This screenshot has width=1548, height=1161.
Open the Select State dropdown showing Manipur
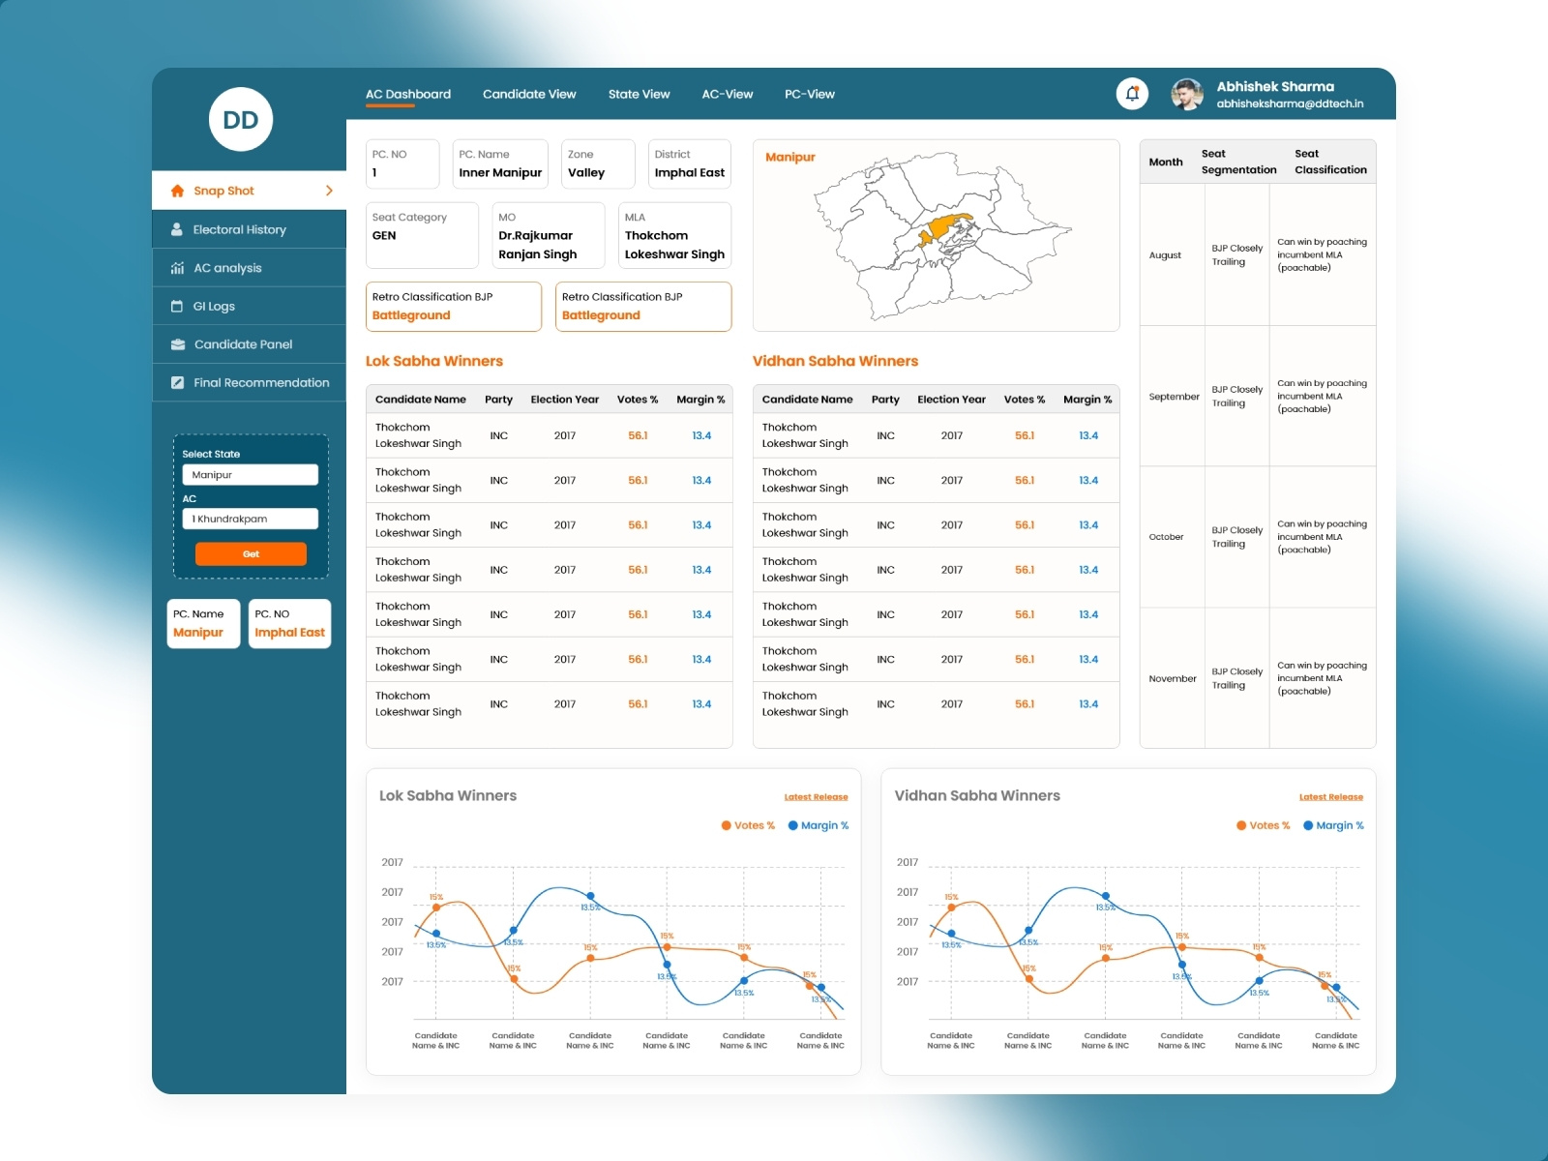click(250, 474)
